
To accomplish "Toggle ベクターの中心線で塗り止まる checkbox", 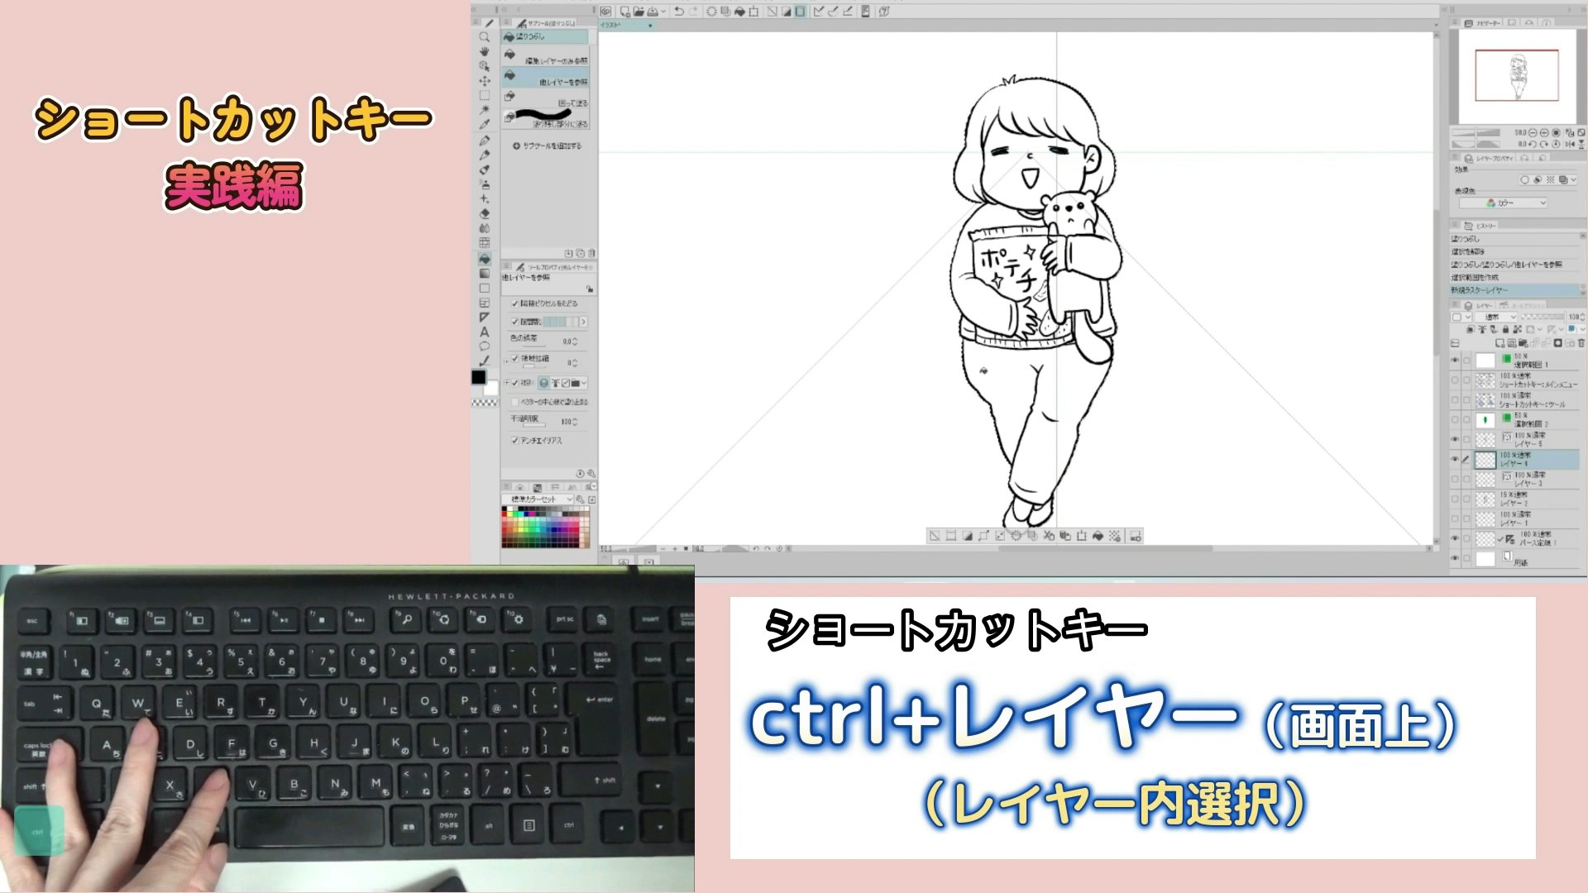I will click(514, 402).
